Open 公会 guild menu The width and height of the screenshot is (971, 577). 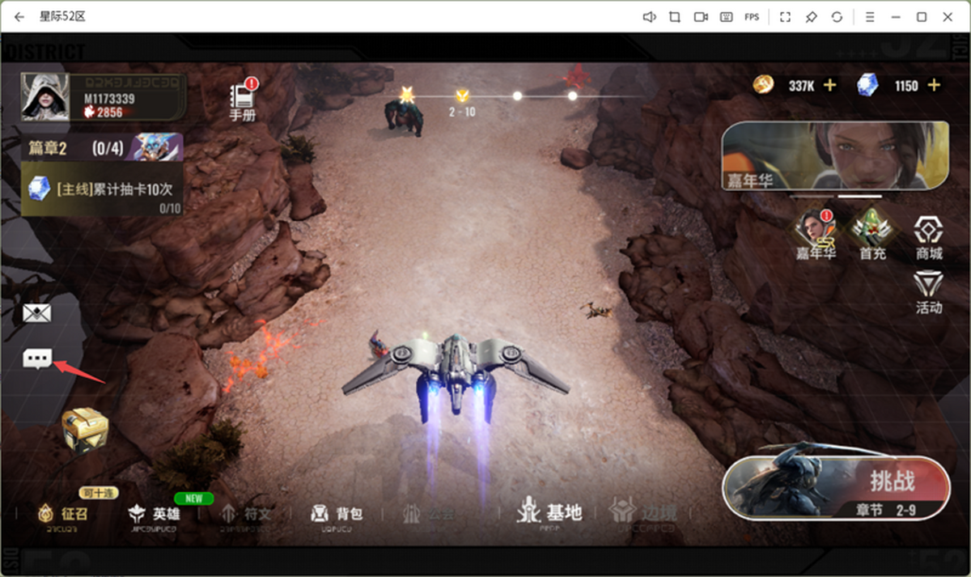429,515
